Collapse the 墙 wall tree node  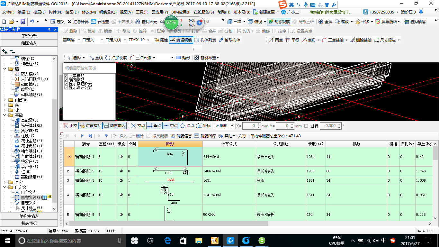tap(4, 69)
